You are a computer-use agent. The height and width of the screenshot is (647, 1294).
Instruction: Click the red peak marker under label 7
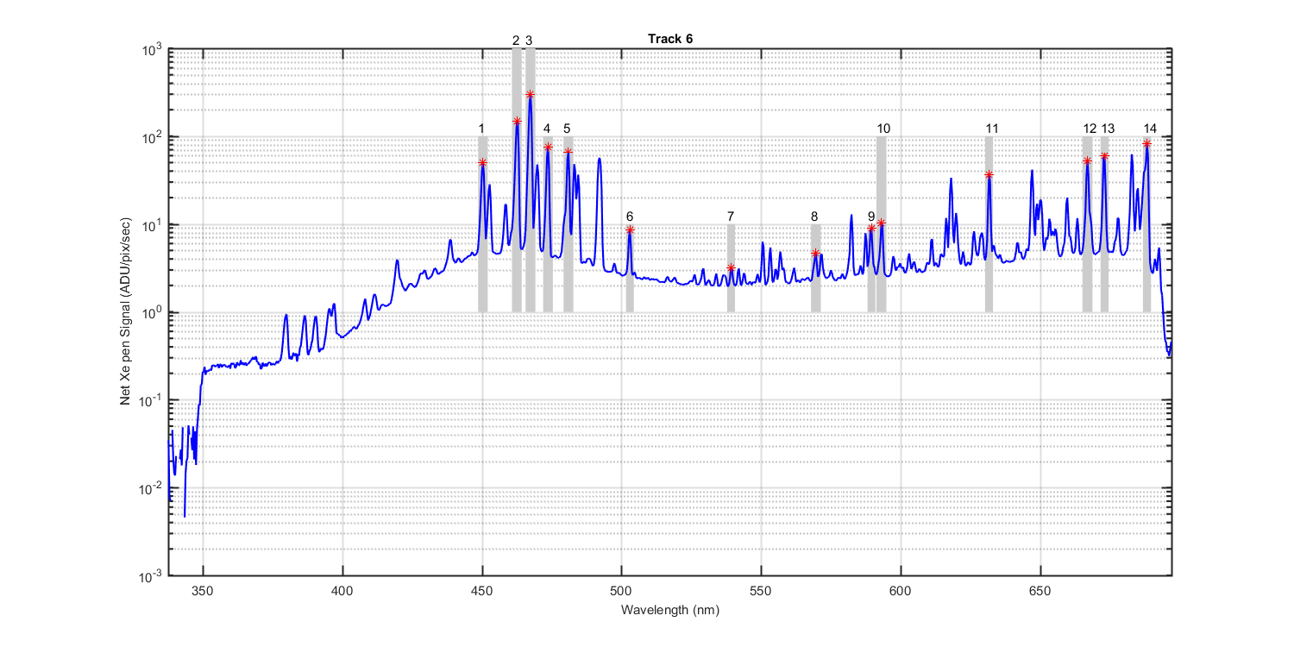[x=731, y=268]
